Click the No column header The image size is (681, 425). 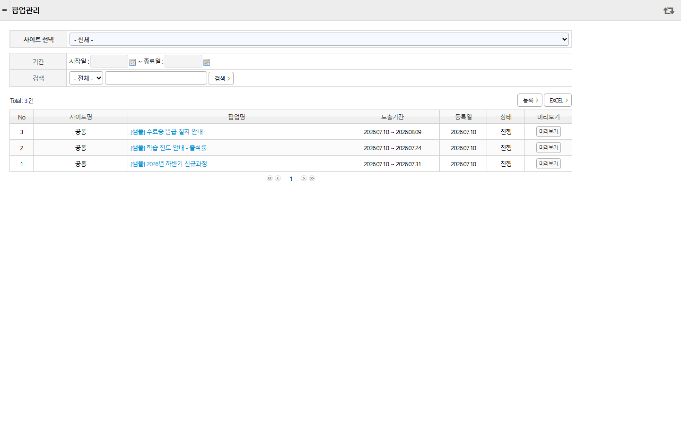coord(22,117)
